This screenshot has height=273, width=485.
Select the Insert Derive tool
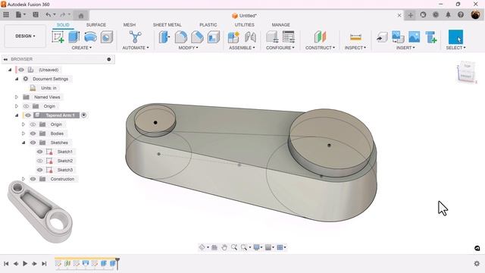point(382,37)
